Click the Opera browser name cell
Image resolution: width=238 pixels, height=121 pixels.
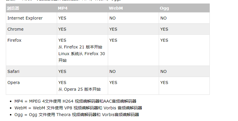(14, 83)
